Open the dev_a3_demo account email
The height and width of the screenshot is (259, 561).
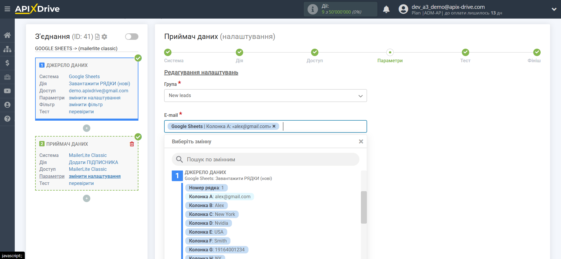tap(448, 7)
